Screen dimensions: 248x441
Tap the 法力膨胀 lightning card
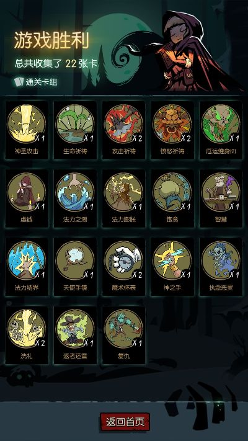click(124, 192)
